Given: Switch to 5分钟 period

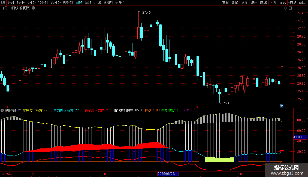Looking at the screenshot, I should 31,2.
